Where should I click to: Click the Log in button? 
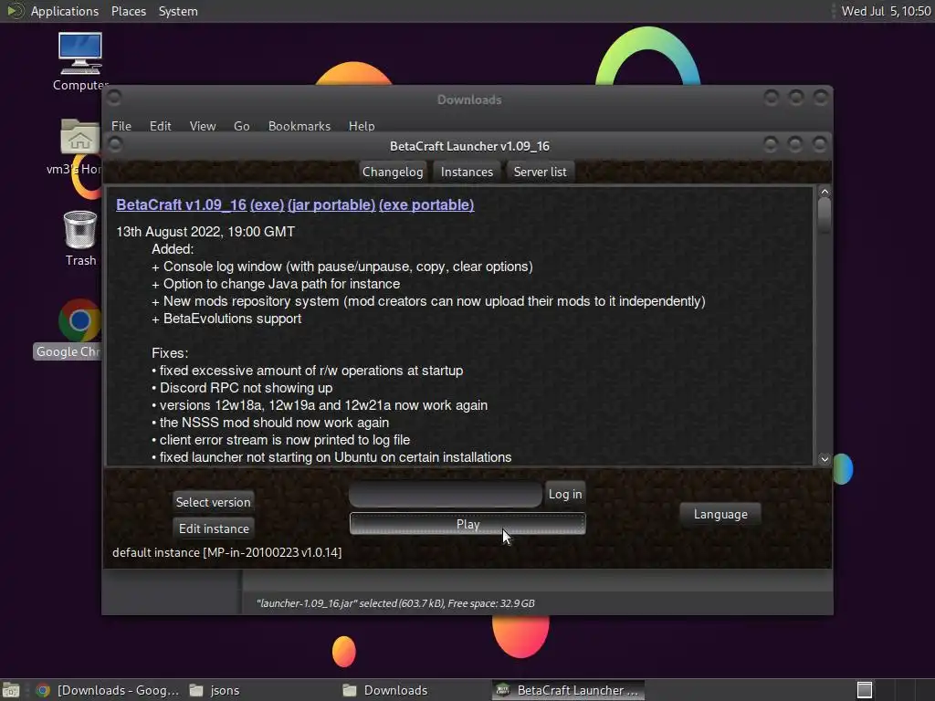(x=565, y=494)
